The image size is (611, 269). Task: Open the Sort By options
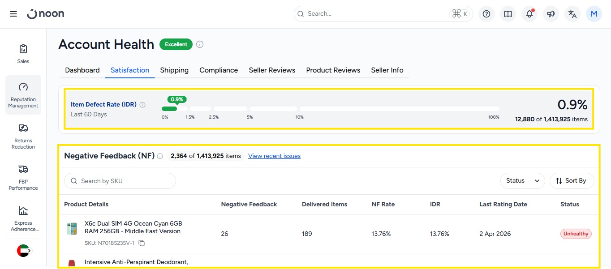[571, 181]
